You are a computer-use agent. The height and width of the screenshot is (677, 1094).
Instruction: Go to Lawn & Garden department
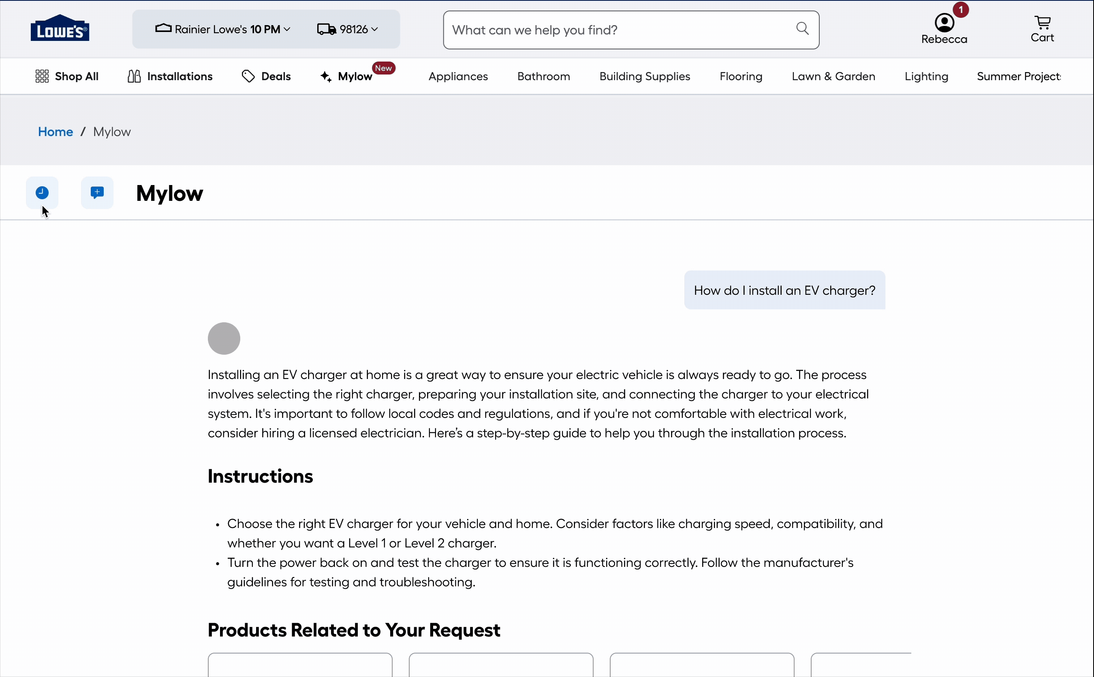coord(833,77)
